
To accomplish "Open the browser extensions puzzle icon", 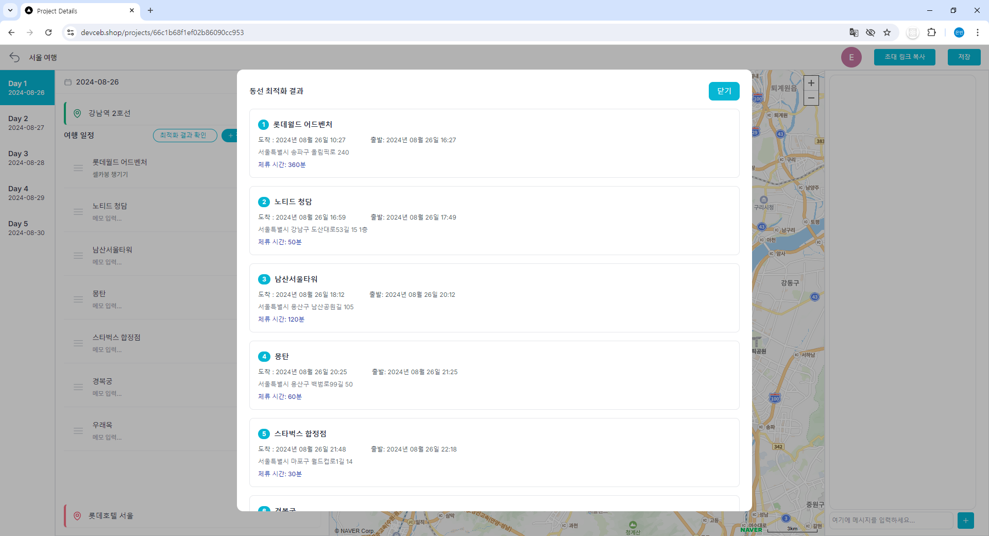I will click(x=931, y=32).
